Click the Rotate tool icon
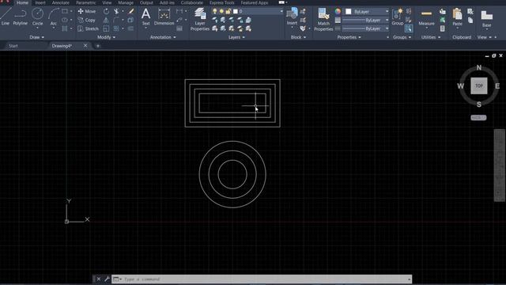 [106, 11]
